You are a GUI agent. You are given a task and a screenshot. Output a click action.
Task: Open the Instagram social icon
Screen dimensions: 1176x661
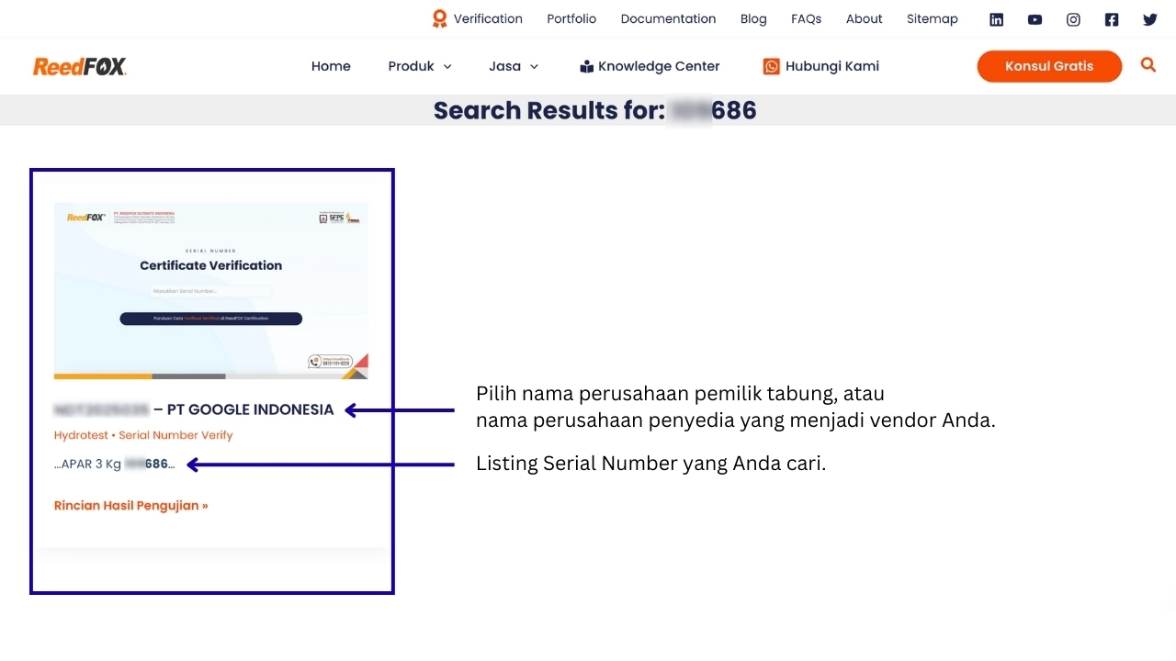coord(1073,19)
